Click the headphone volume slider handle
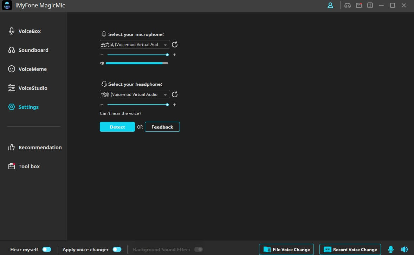The height and width of the screenshot is (255, 414). (167, 105)
